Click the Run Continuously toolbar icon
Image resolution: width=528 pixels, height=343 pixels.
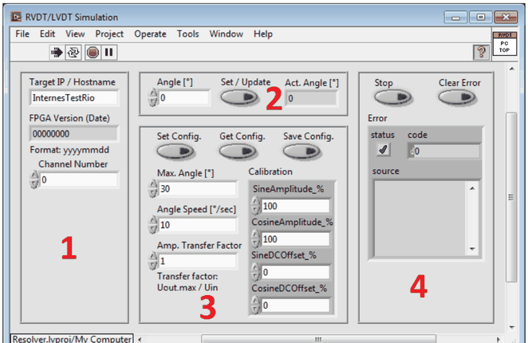[73, 52]
